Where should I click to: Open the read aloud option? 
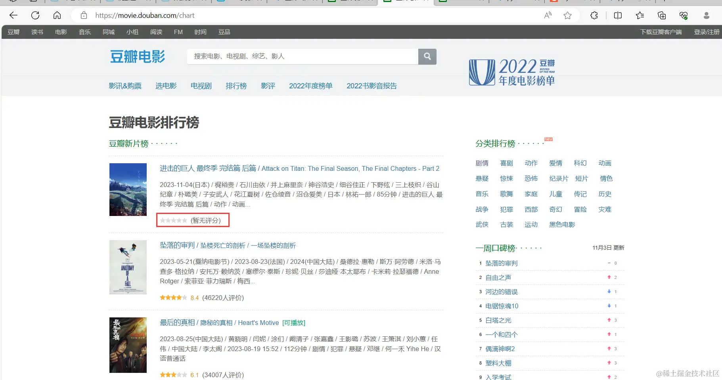point(548,15)
